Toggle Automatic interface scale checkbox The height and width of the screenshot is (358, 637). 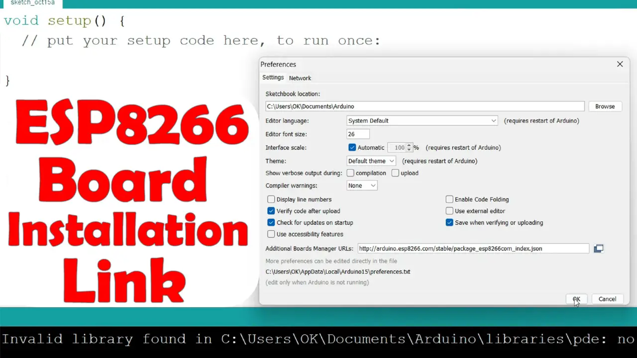(x=352, y=148)
